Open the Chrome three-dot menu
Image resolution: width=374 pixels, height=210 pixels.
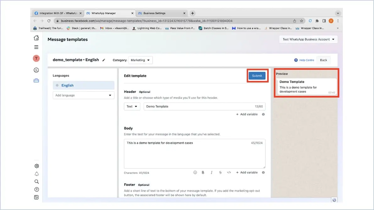338,21
